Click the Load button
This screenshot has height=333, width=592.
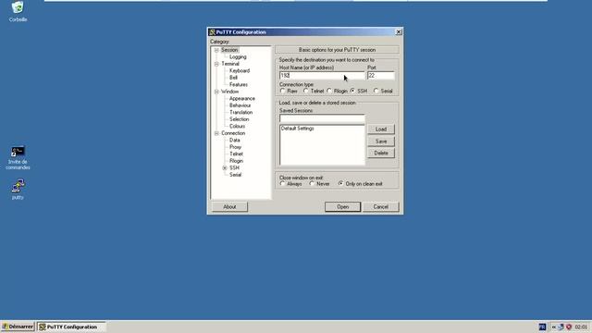(381, 129)
